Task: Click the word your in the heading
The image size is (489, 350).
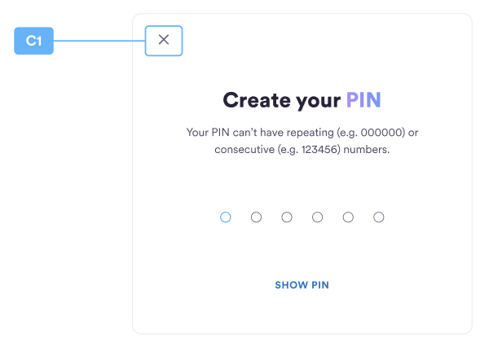Action: pos(318,102)
